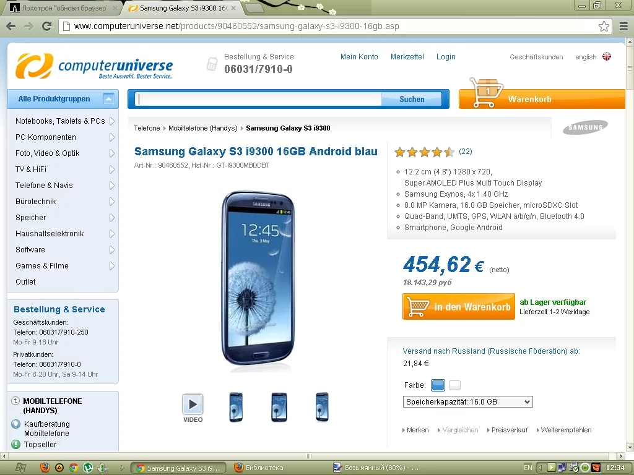
Task: Expand PC Komponenten category arrow
Action: point(112,137)
